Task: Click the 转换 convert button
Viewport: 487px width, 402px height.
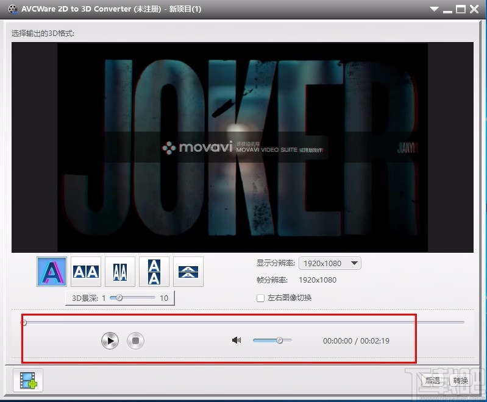Action: (460, 380)
